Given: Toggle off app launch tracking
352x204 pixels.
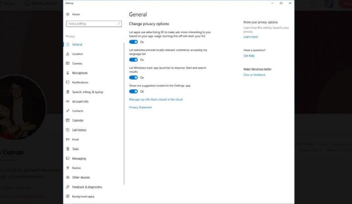Looking at the screenshot, I should (x=133, y=77).
